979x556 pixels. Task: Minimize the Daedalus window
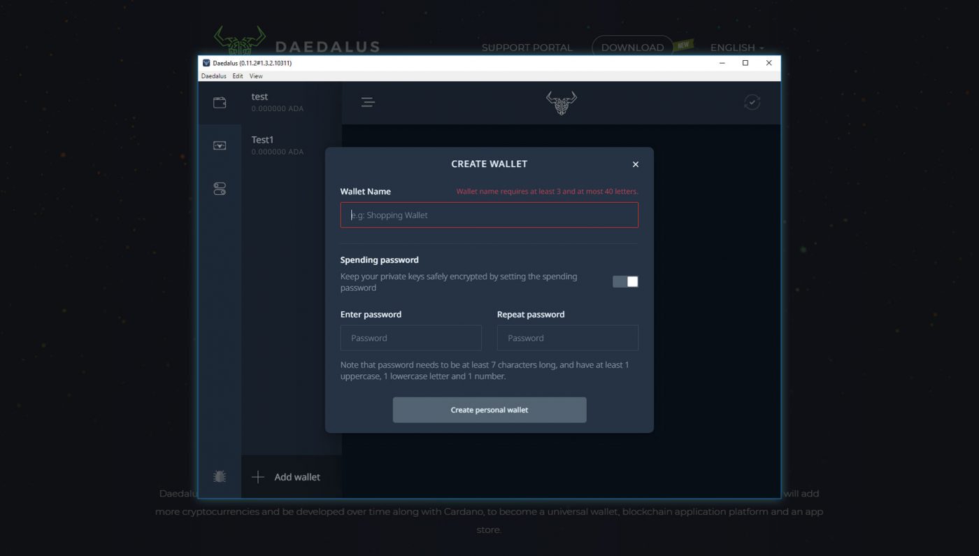point(722,63)
